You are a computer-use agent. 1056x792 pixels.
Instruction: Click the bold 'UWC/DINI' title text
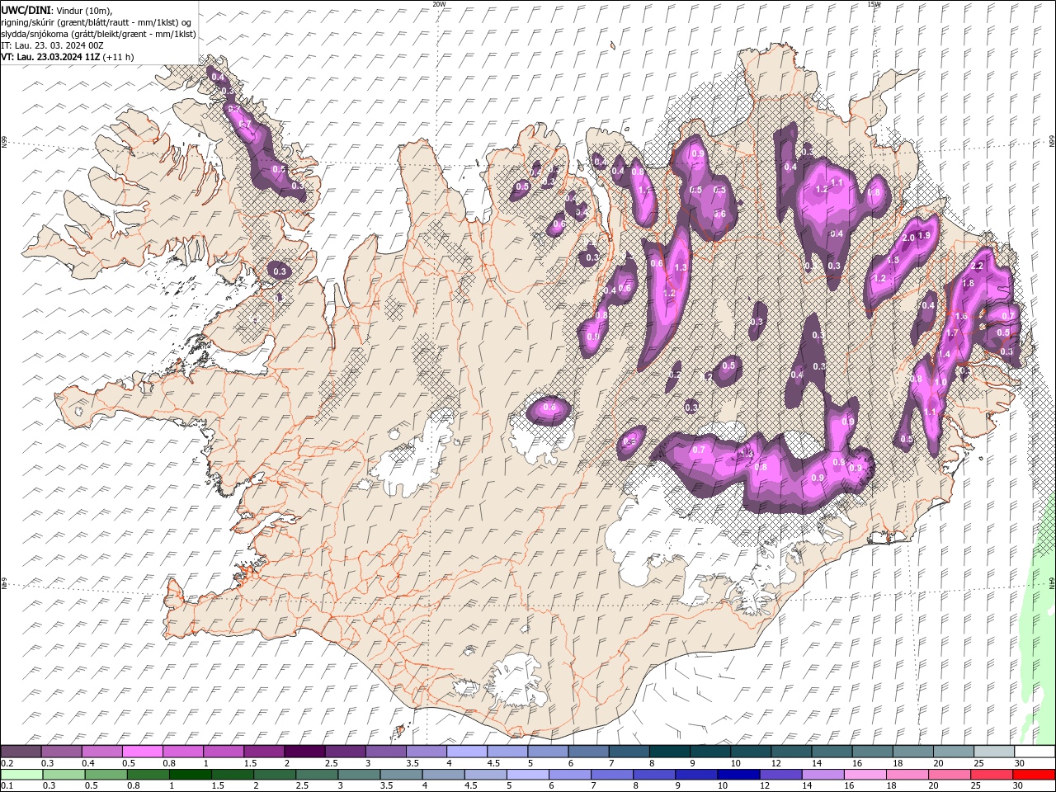click(x=26, y=10)
